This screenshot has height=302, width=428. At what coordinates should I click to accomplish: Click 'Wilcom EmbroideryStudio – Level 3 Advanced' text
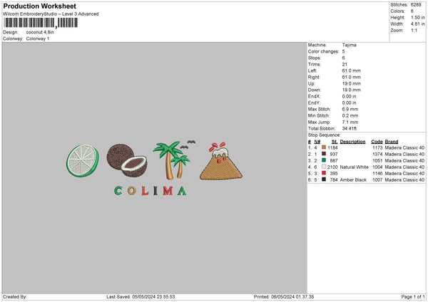[51, 14]
